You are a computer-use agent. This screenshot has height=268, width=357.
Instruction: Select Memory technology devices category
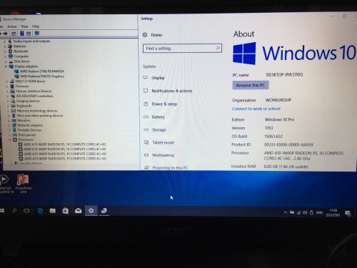[37, 111]
